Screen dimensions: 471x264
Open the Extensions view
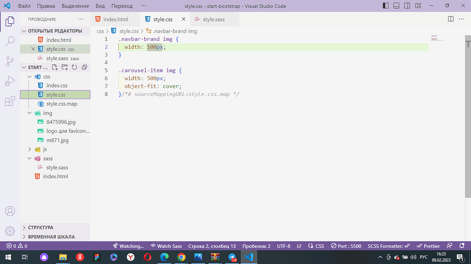(10, 101)
